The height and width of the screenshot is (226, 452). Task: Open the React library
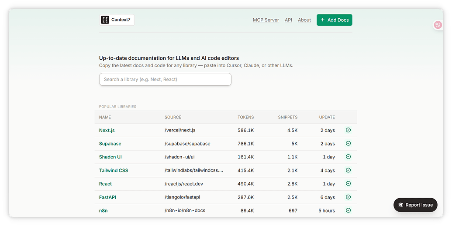106,184
